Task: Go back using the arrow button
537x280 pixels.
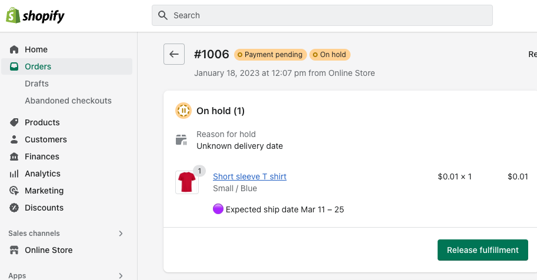Action: [174, 54]
